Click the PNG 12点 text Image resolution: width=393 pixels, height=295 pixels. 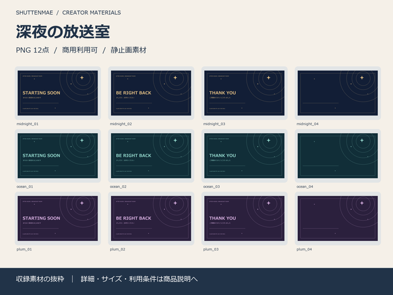click(32, 50)
